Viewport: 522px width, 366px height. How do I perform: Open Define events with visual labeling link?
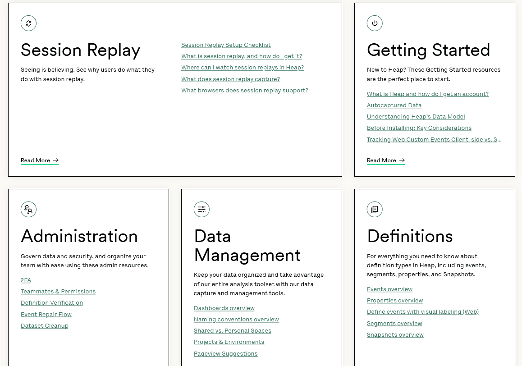[x=423, y=312]
